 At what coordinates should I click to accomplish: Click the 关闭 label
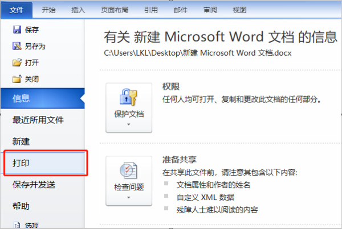[32, 79]
